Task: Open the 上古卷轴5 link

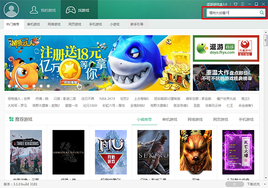Action: pos(141,99)
